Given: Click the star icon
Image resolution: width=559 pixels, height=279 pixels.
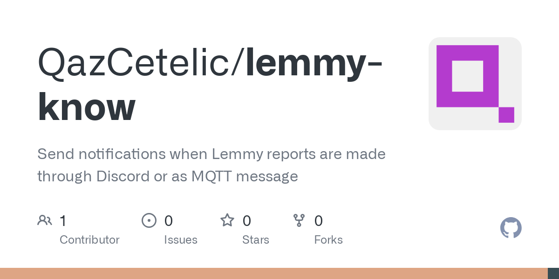Looking at the screenshot, I should pyautogui.click(x=227, y=220).
